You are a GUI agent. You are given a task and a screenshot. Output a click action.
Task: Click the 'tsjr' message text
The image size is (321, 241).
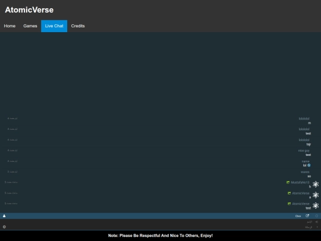tap(309, 144)
